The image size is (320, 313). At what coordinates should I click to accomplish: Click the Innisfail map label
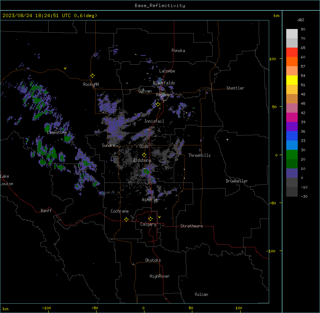(x=154, y=121)
